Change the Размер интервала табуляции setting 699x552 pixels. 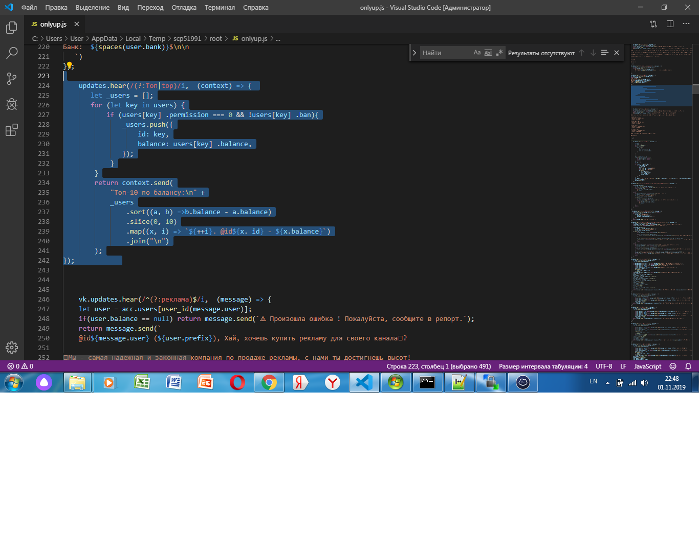[543, 366]
